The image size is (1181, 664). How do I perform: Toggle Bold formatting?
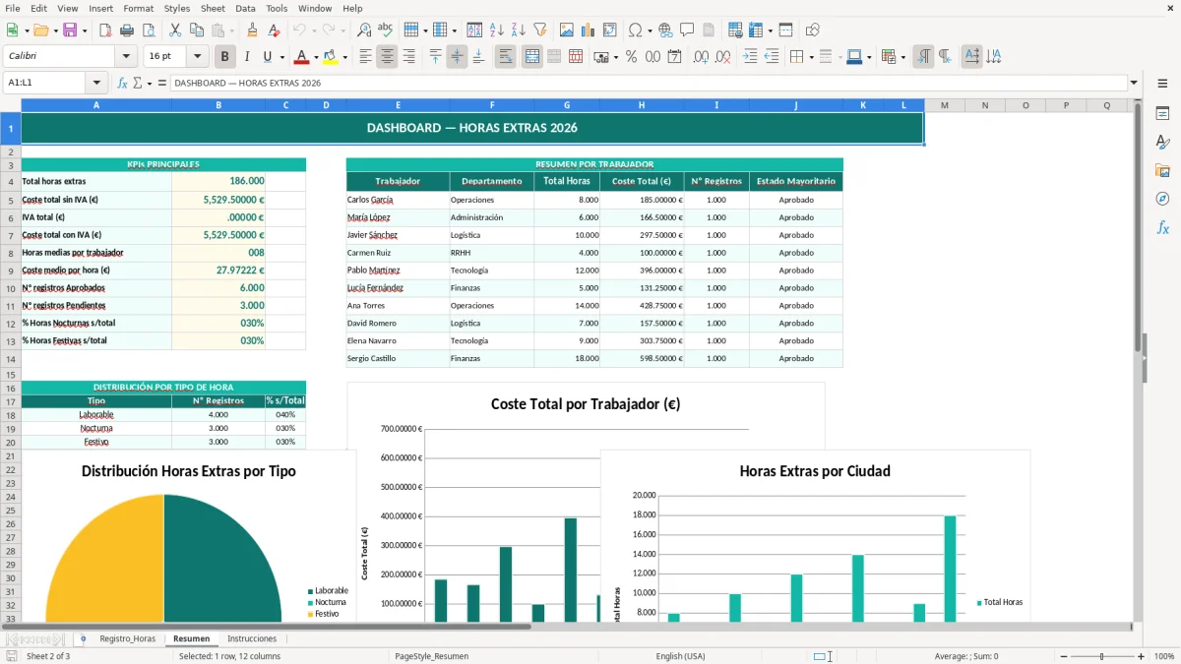[225, 57]
